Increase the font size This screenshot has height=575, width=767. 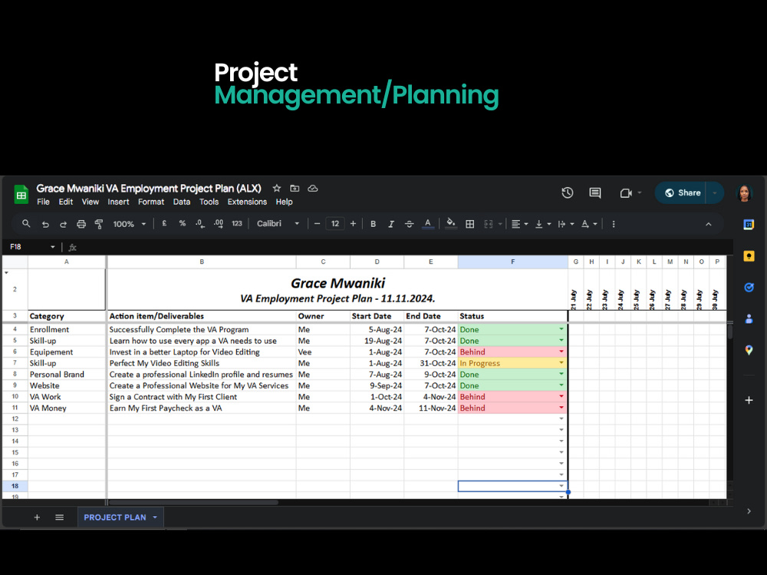click(x=353, y=224)
